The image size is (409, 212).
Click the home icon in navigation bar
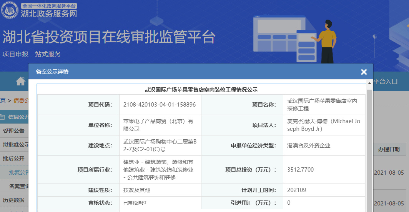(20, 81)
